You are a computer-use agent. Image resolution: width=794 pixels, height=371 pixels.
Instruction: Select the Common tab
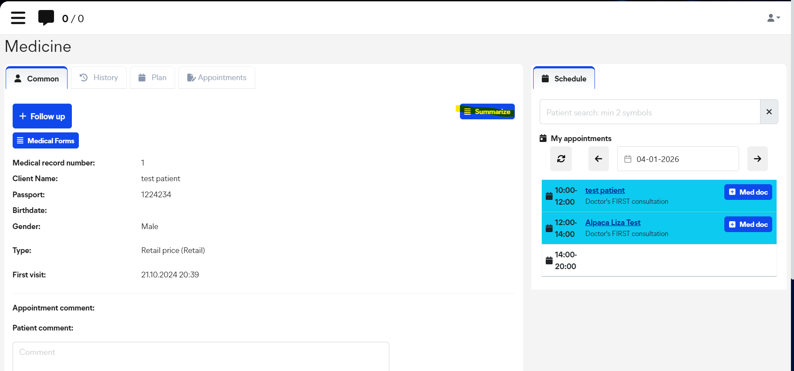click(37, 78)
